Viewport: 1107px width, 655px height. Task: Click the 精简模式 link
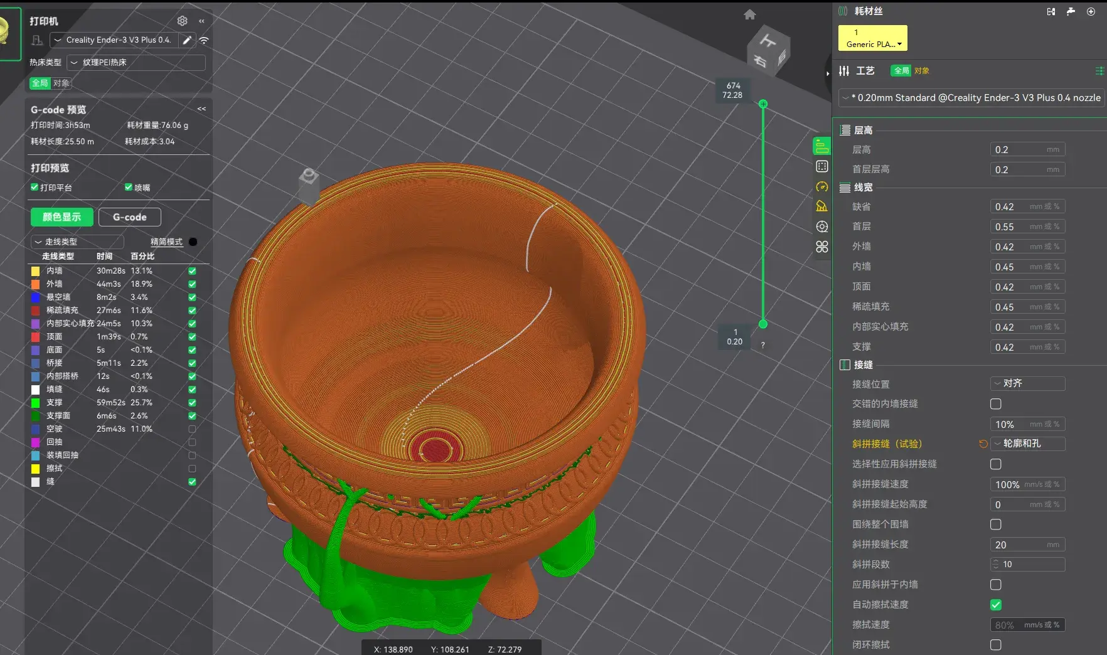[x=166, y=242]
